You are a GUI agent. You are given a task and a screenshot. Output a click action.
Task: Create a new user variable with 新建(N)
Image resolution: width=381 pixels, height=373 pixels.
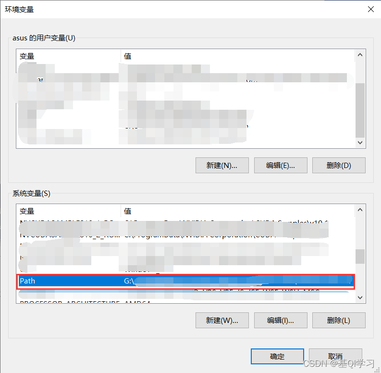pos(222,165)
